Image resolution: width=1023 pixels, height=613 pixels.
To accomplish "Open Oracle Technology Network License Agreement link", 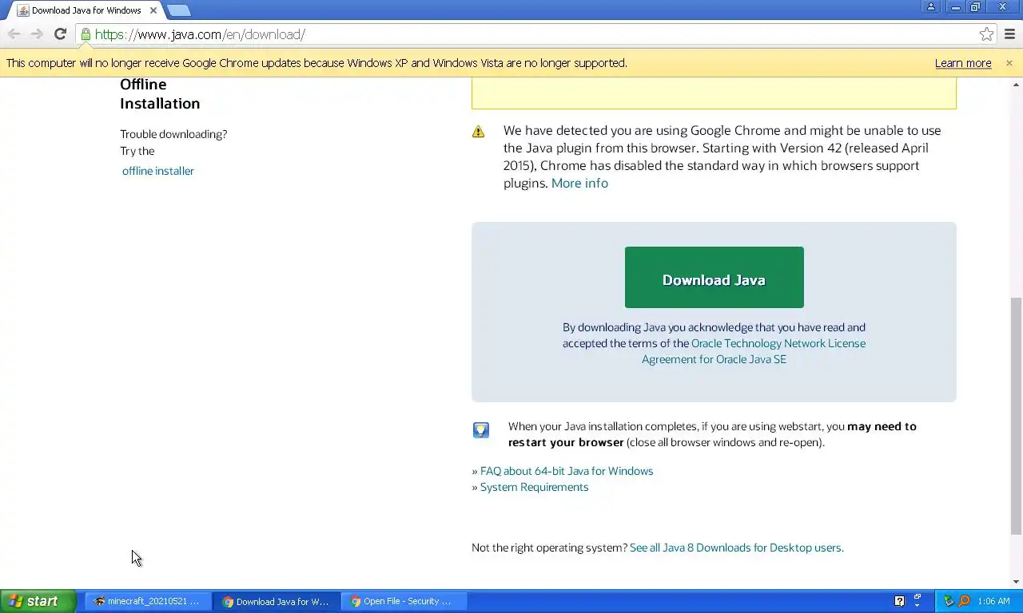I will [754, 351].
